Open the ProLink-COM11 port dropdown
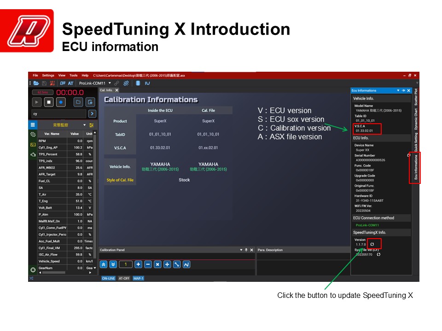 click(110, 83)
